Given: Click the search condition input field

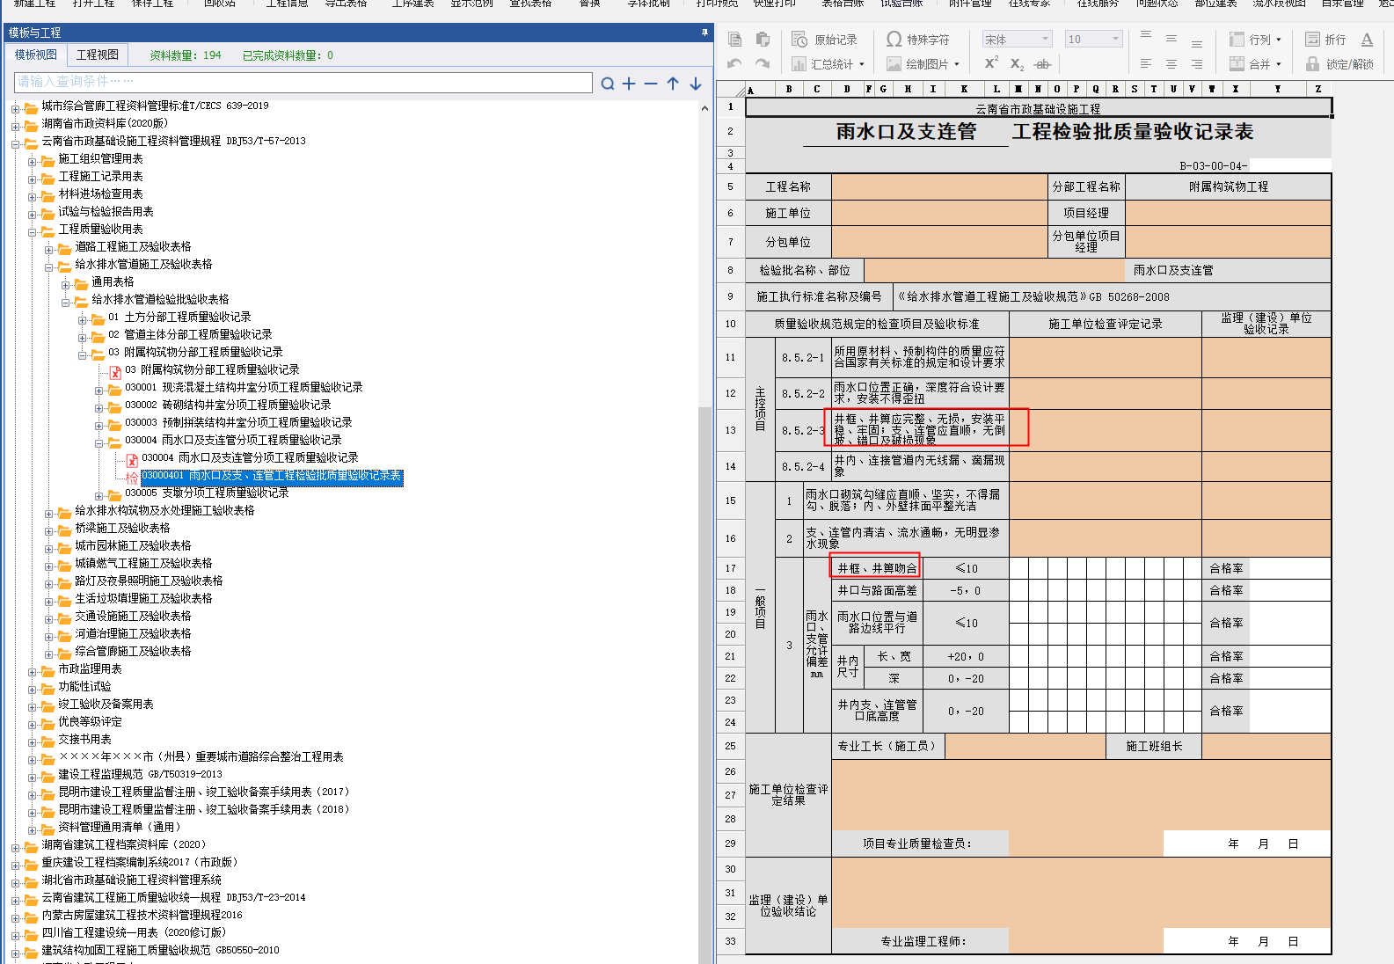Looking at the screenshot, I should pos(303,82).
